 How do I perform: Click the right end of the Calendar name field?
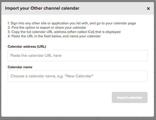click(x=143, y=76)
